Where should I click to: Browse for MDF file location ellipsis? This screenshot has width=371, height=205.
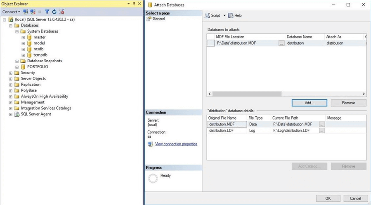(281, 43)
